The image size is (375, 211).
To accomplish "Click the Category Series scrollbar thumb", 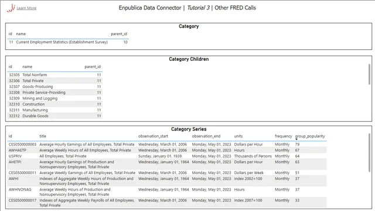I will tap(369, 152).
